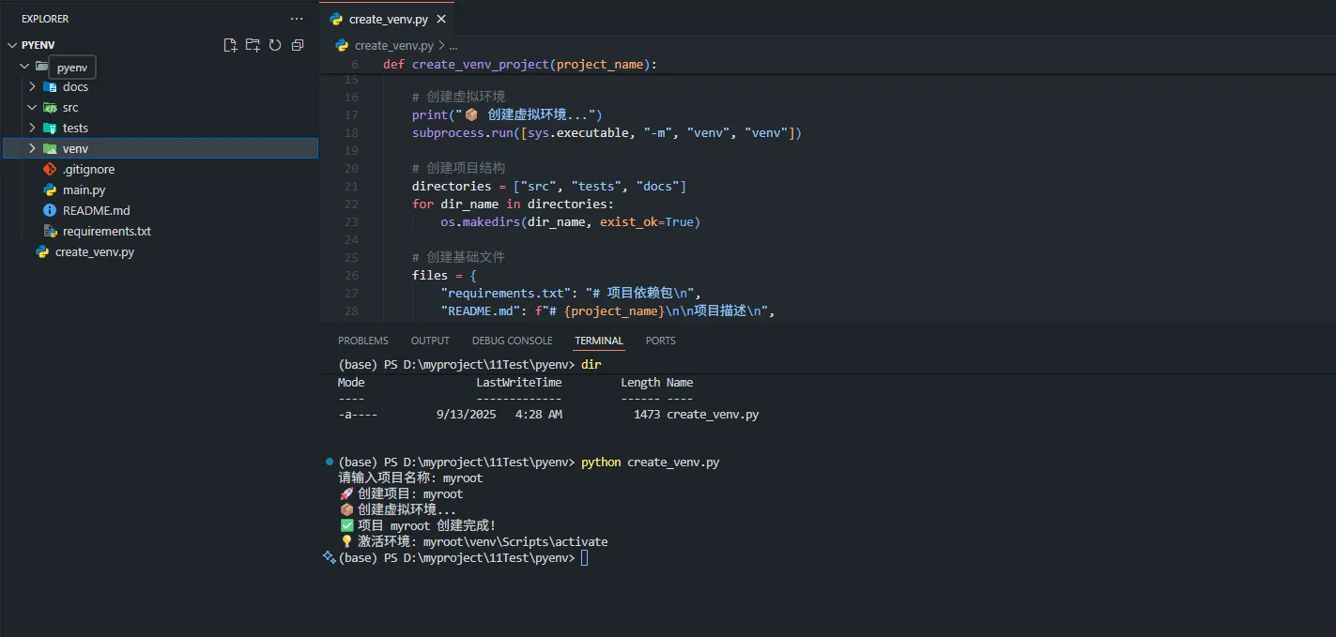The image size is (1336, 637).
Task: Close the create_venv.py editor tab
Action: [x=441, y=19]
